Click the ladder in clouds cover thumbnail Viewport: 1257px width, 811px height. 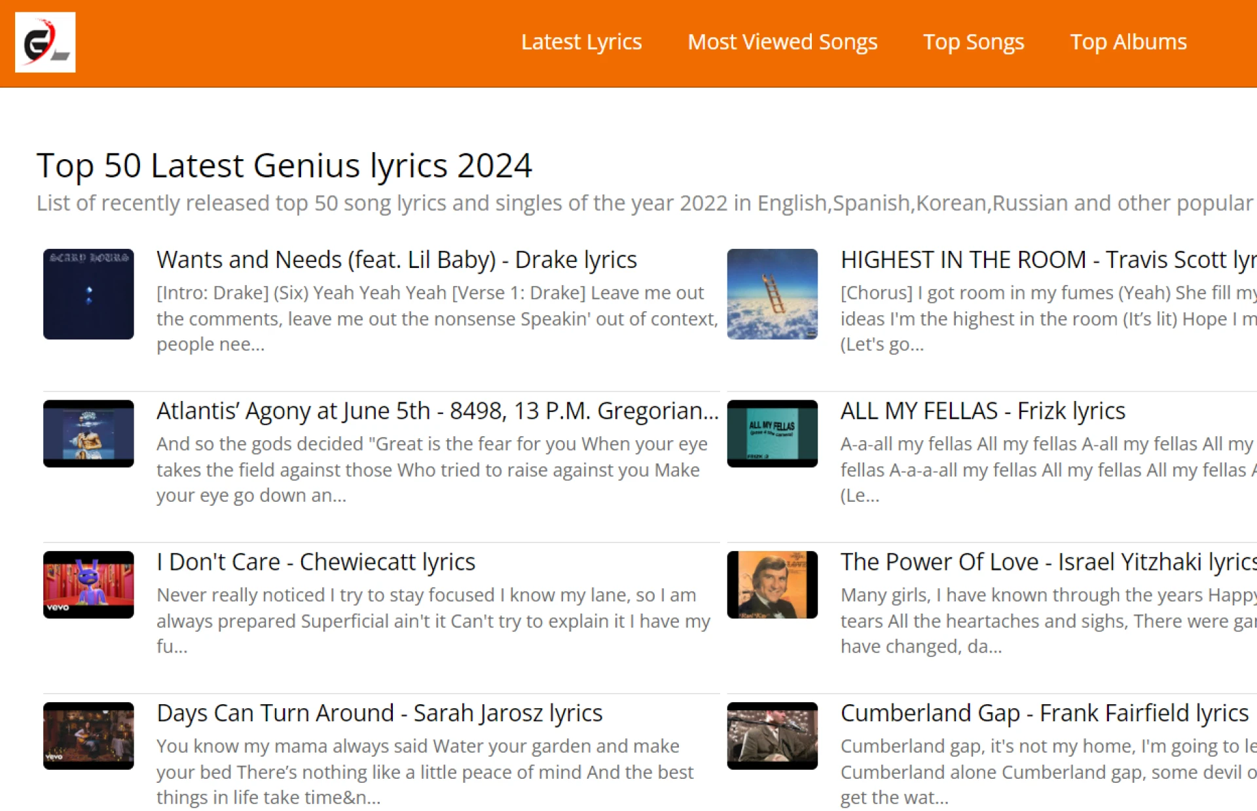[x=772, y=294]
